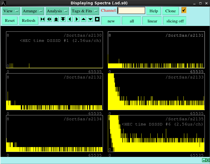The width and height of the screenshot is (210, 164).
Task: Click the Help button
Action: 154,11
